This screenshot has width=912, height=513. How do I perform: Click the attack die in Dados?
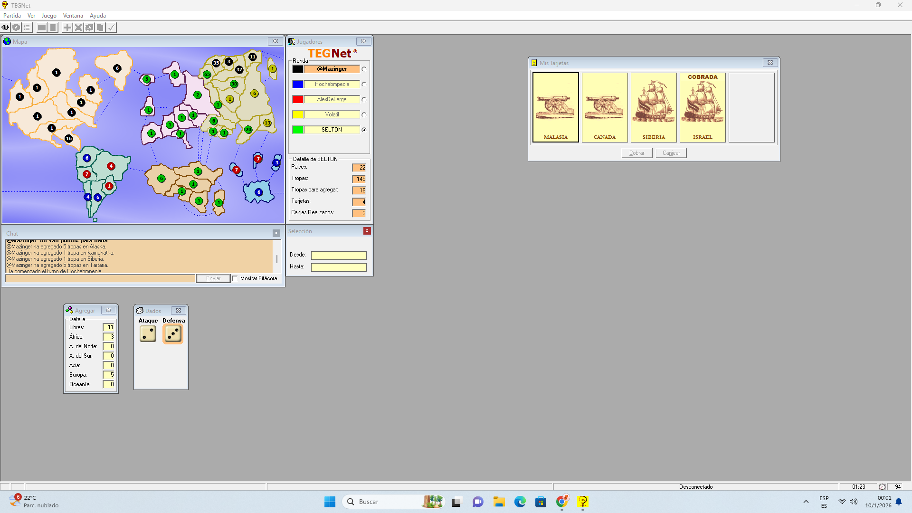[x=148, y=334]
